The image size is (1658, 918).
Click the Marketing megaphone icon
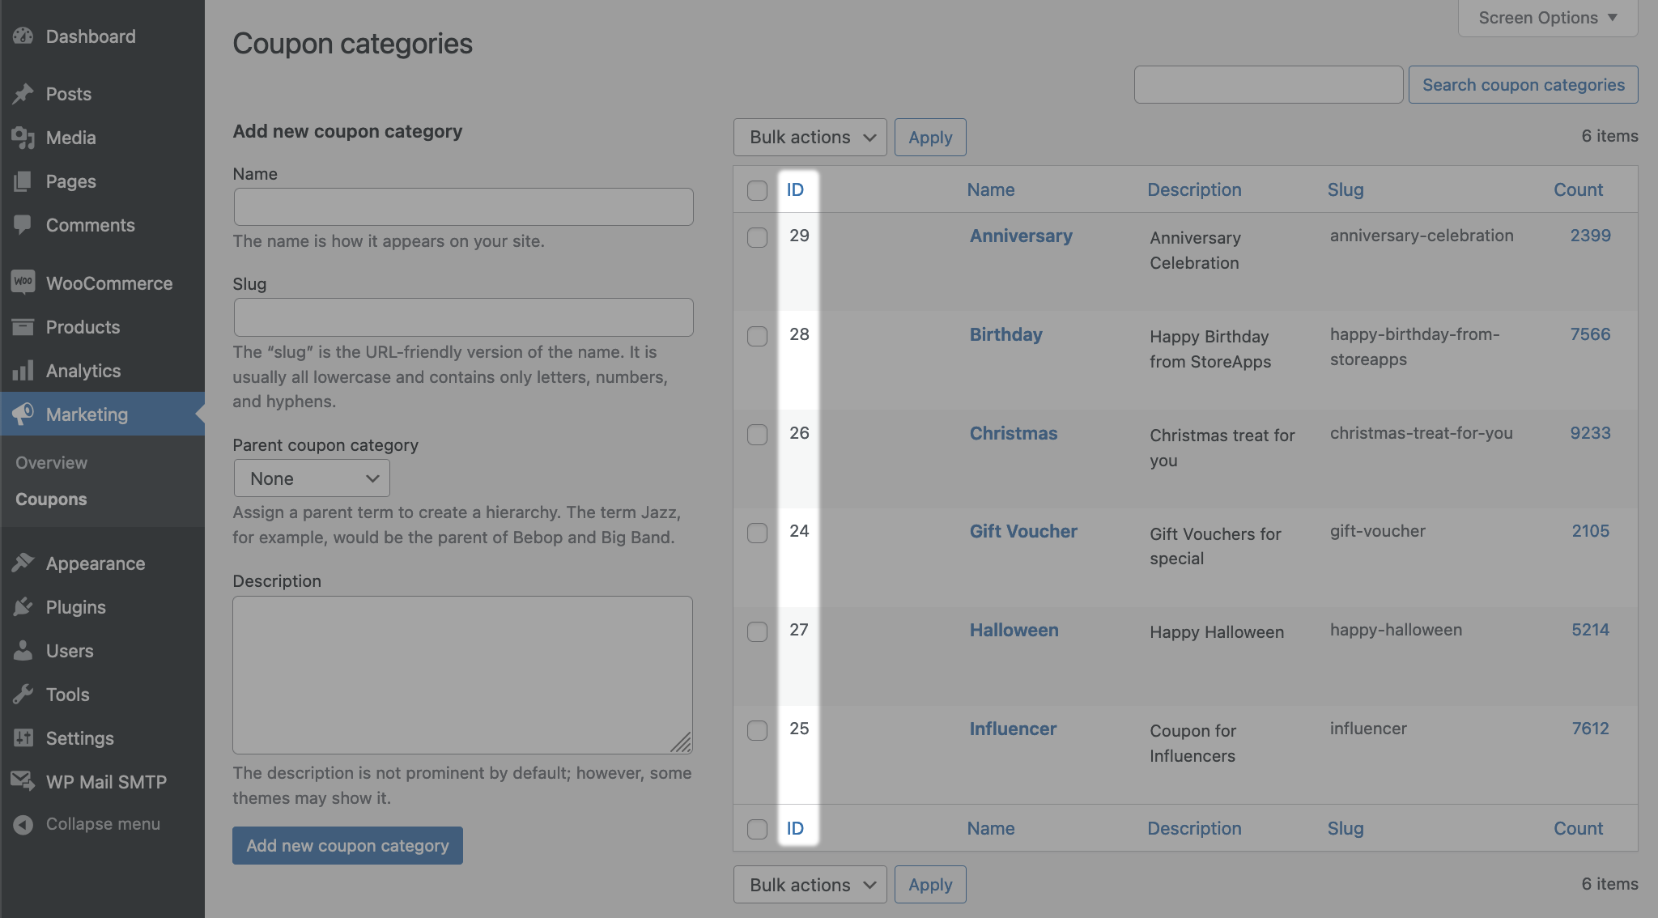(23, 414)
